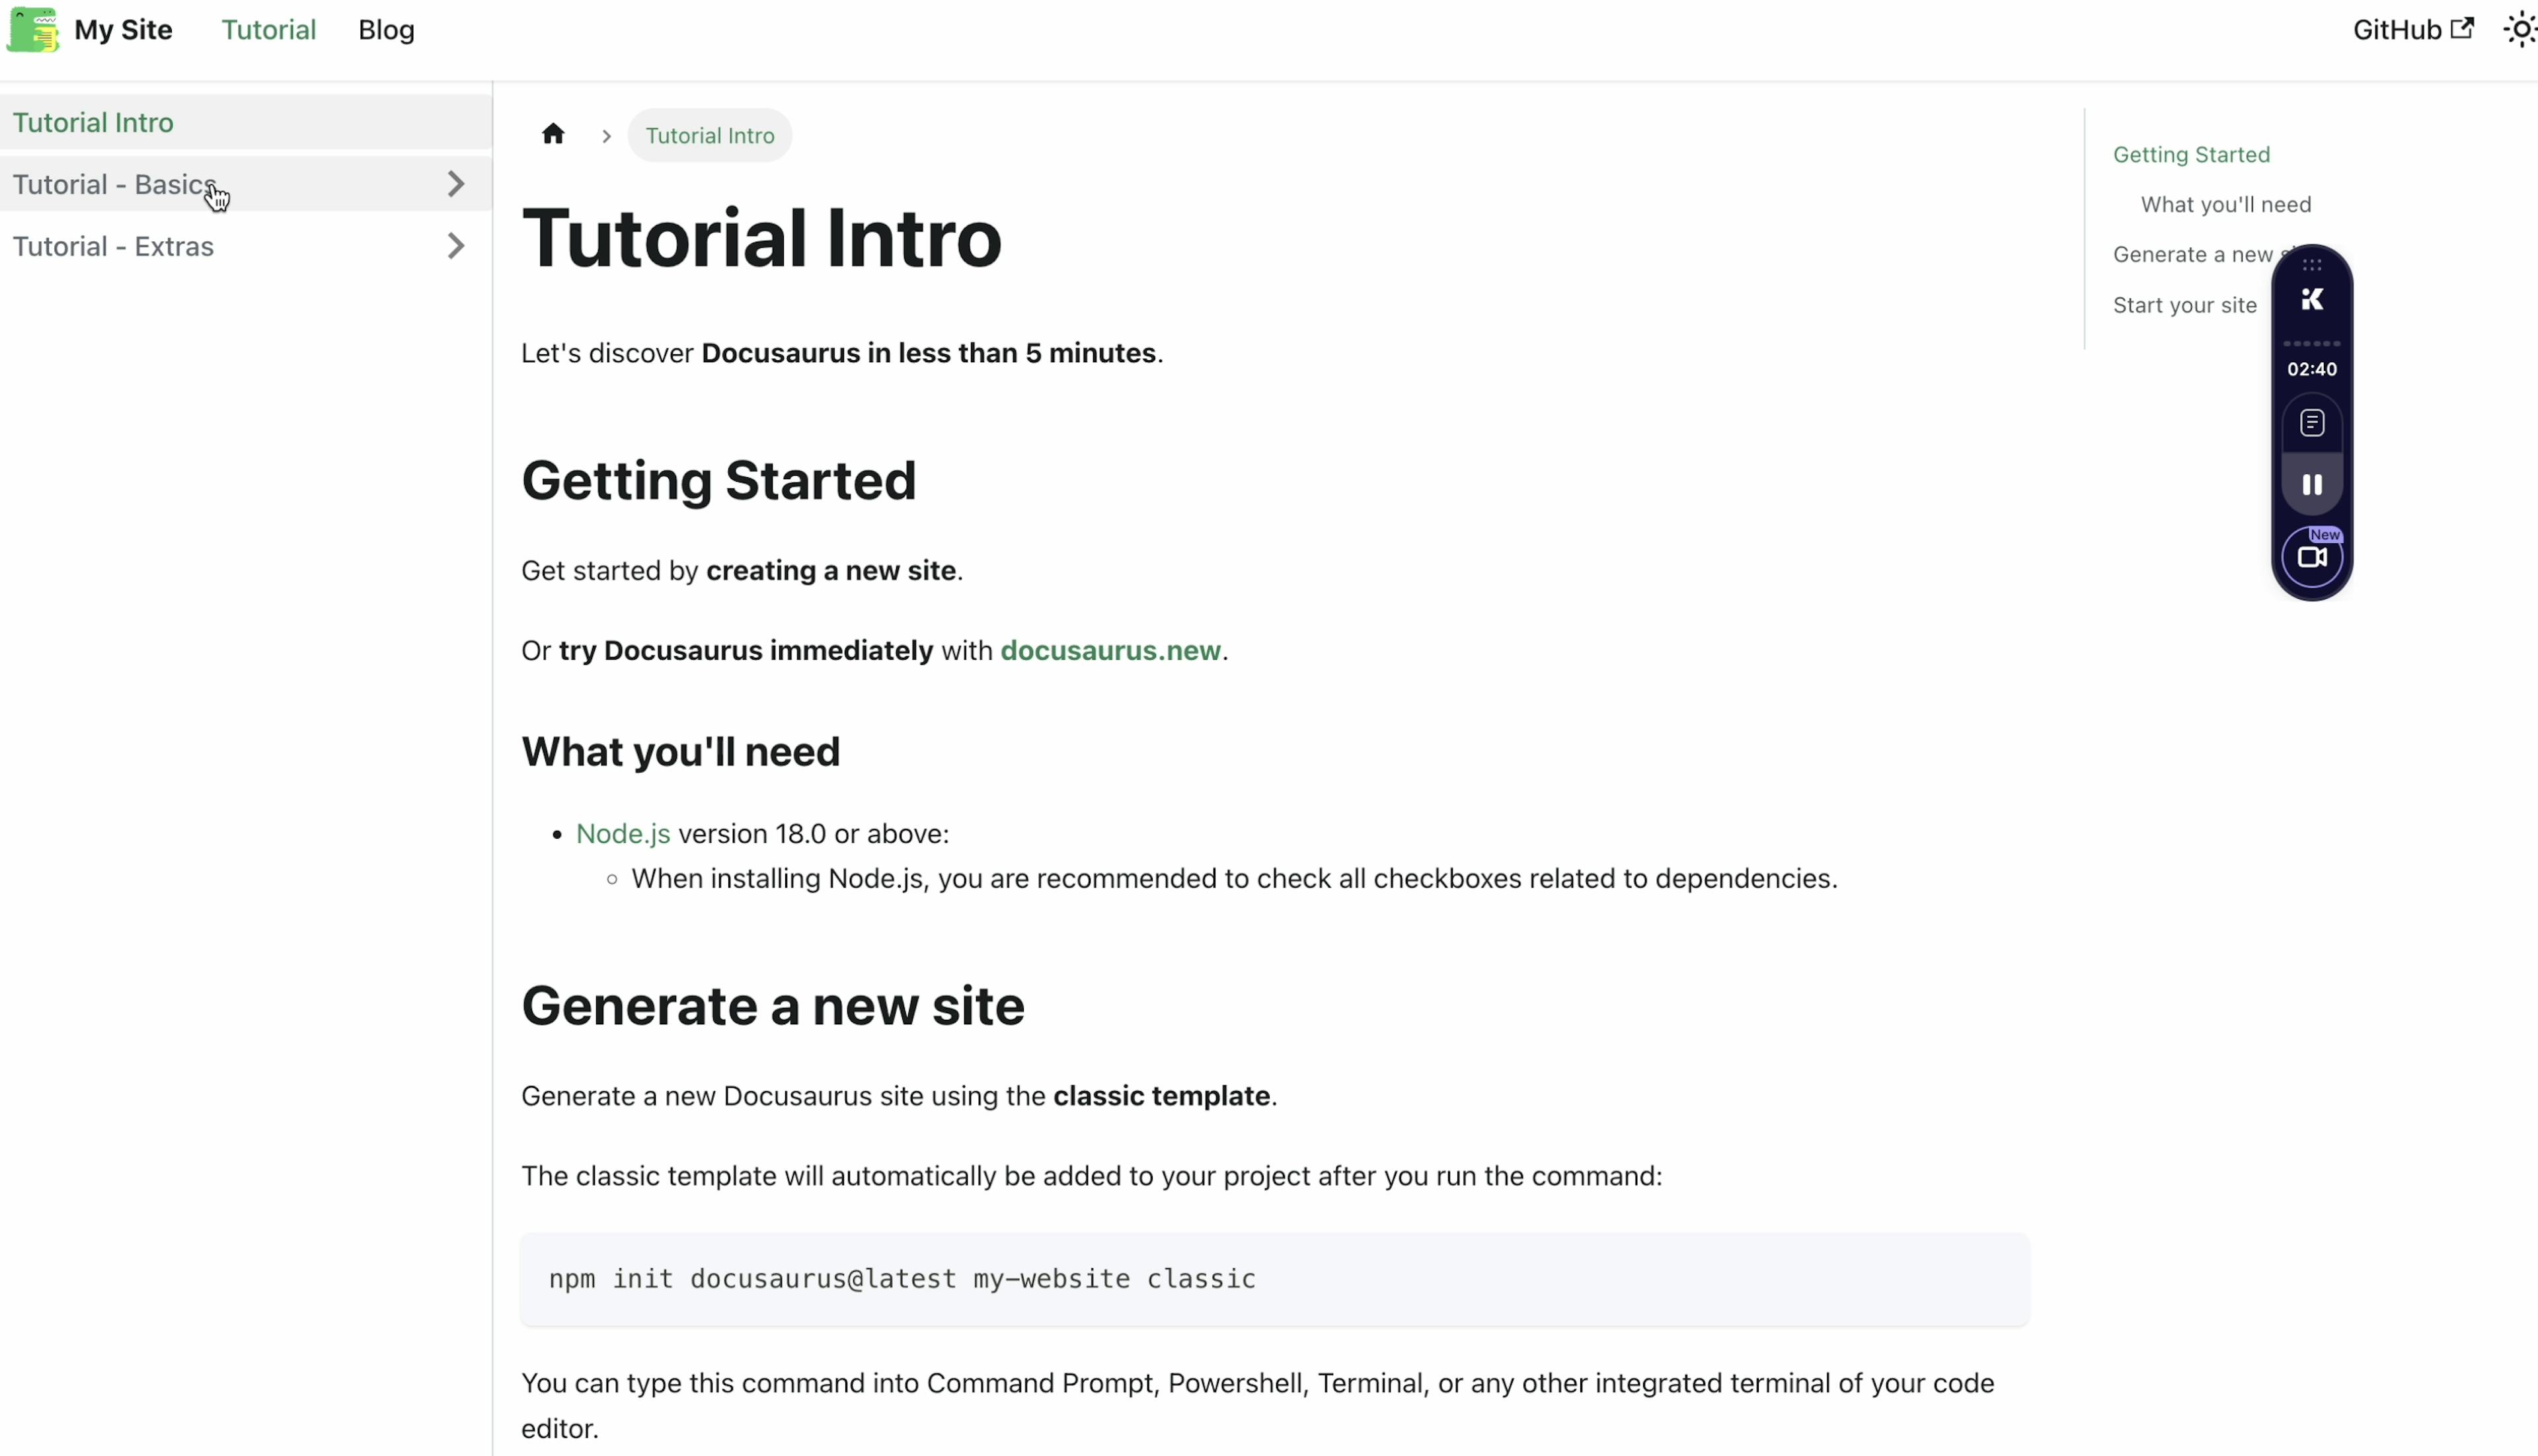2538x1456 pixels.
Task: Select the Tutorial menu in navbar
Action: (267, 30)
